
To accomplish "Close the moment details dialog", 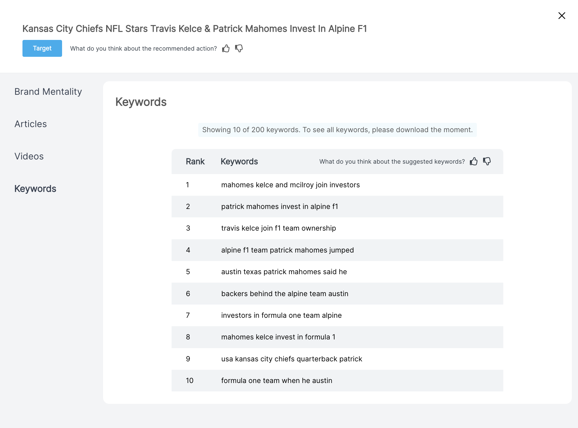I will 562,16.
